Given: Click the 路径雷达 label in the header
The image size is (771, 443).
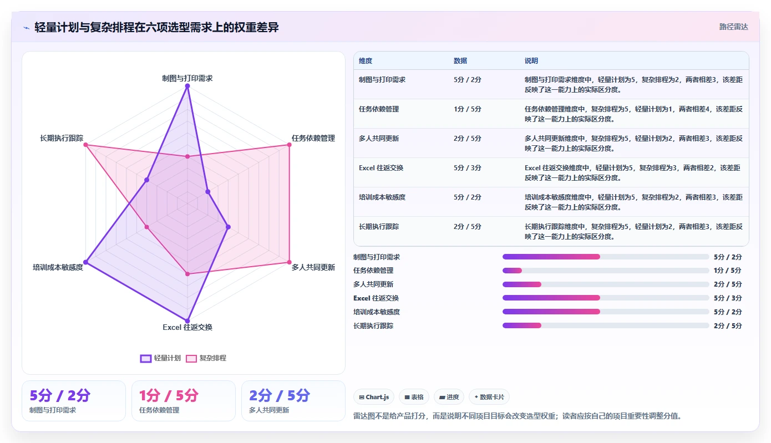Looking at the screenshot, I should (734, 27).
